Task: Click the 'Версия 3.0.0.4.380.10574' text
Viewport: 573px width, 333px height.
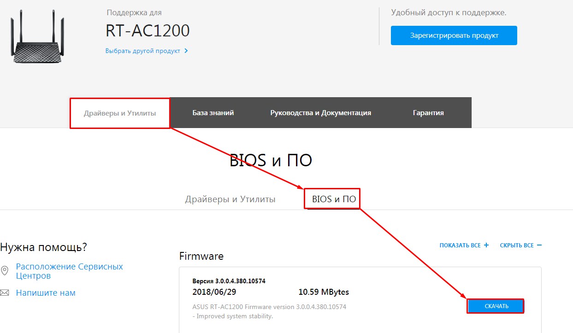Action: [x=229, y=281]
